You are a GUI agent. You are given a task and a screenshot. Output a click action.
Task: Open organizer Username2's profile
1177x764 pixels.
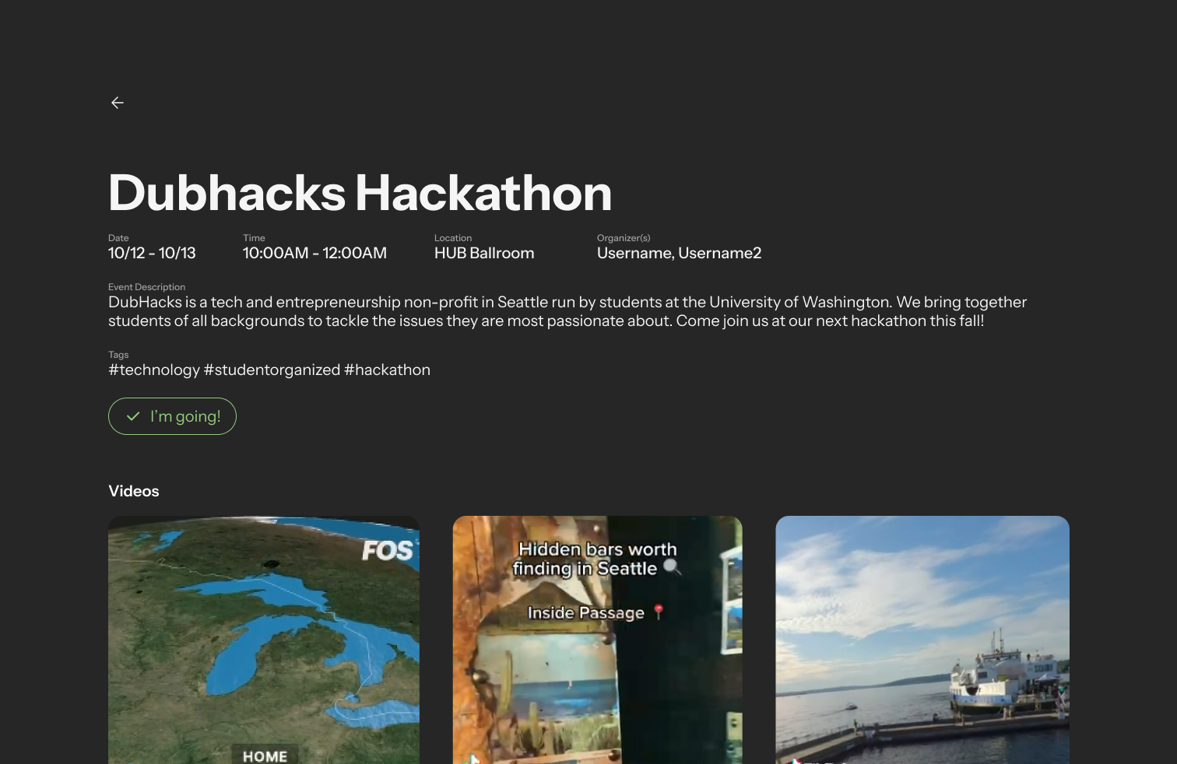coord(720,253)
